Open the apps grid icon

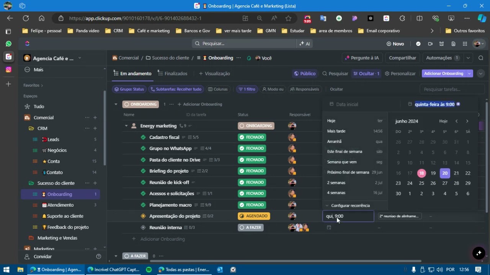[465, 44]
